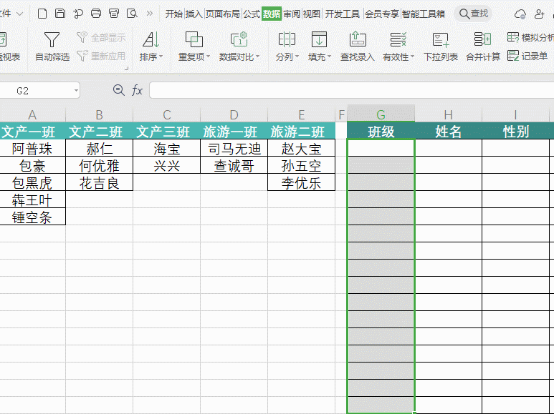The width and height of the screenshot is (554, 414).
Task: Switch to the 页面布局 (Page Layout) tab
Action: point(223,14)
